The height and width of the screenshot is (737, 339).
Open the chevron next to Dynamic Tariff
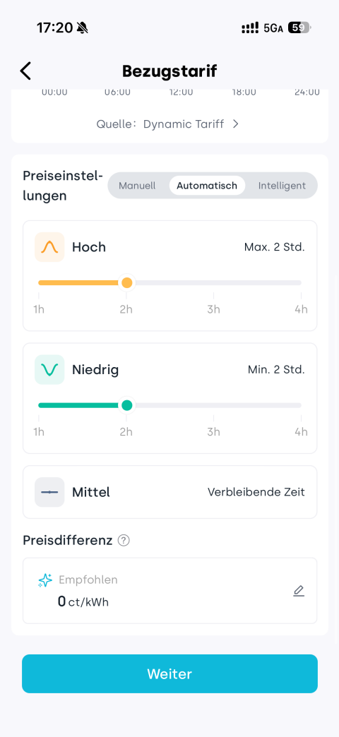coord(236,124)
